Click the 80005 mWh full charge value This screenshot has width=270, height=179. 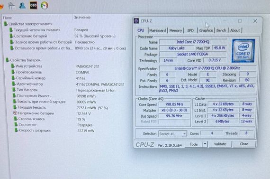[x=86, y=102]
